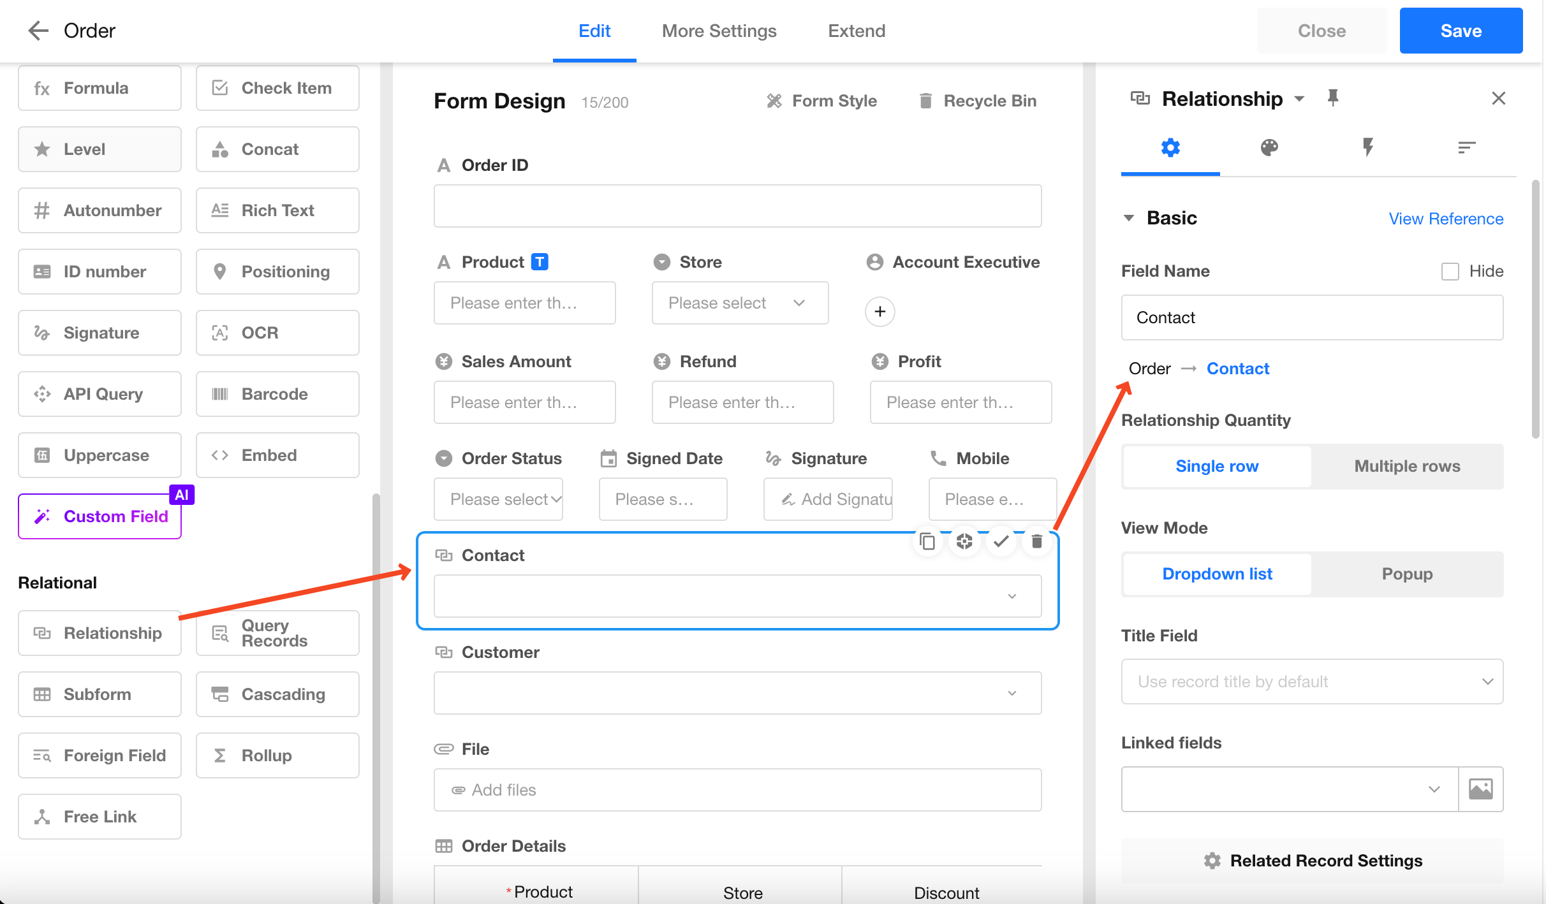Open Form Style settings
This screenshot has height=904, width=1546.
(821, 101)
